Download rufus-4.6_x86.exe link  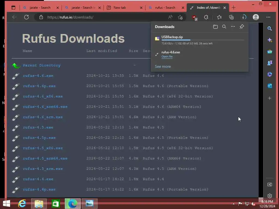pyautogui.click(x=43, y=96)
